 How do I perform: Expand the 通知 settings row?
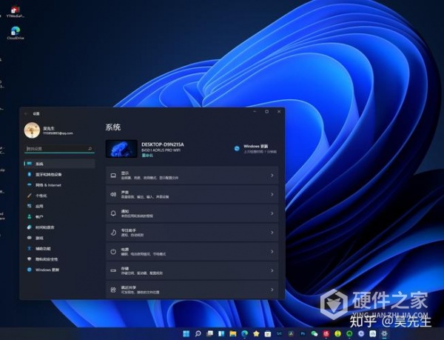(x=192, y=213)
